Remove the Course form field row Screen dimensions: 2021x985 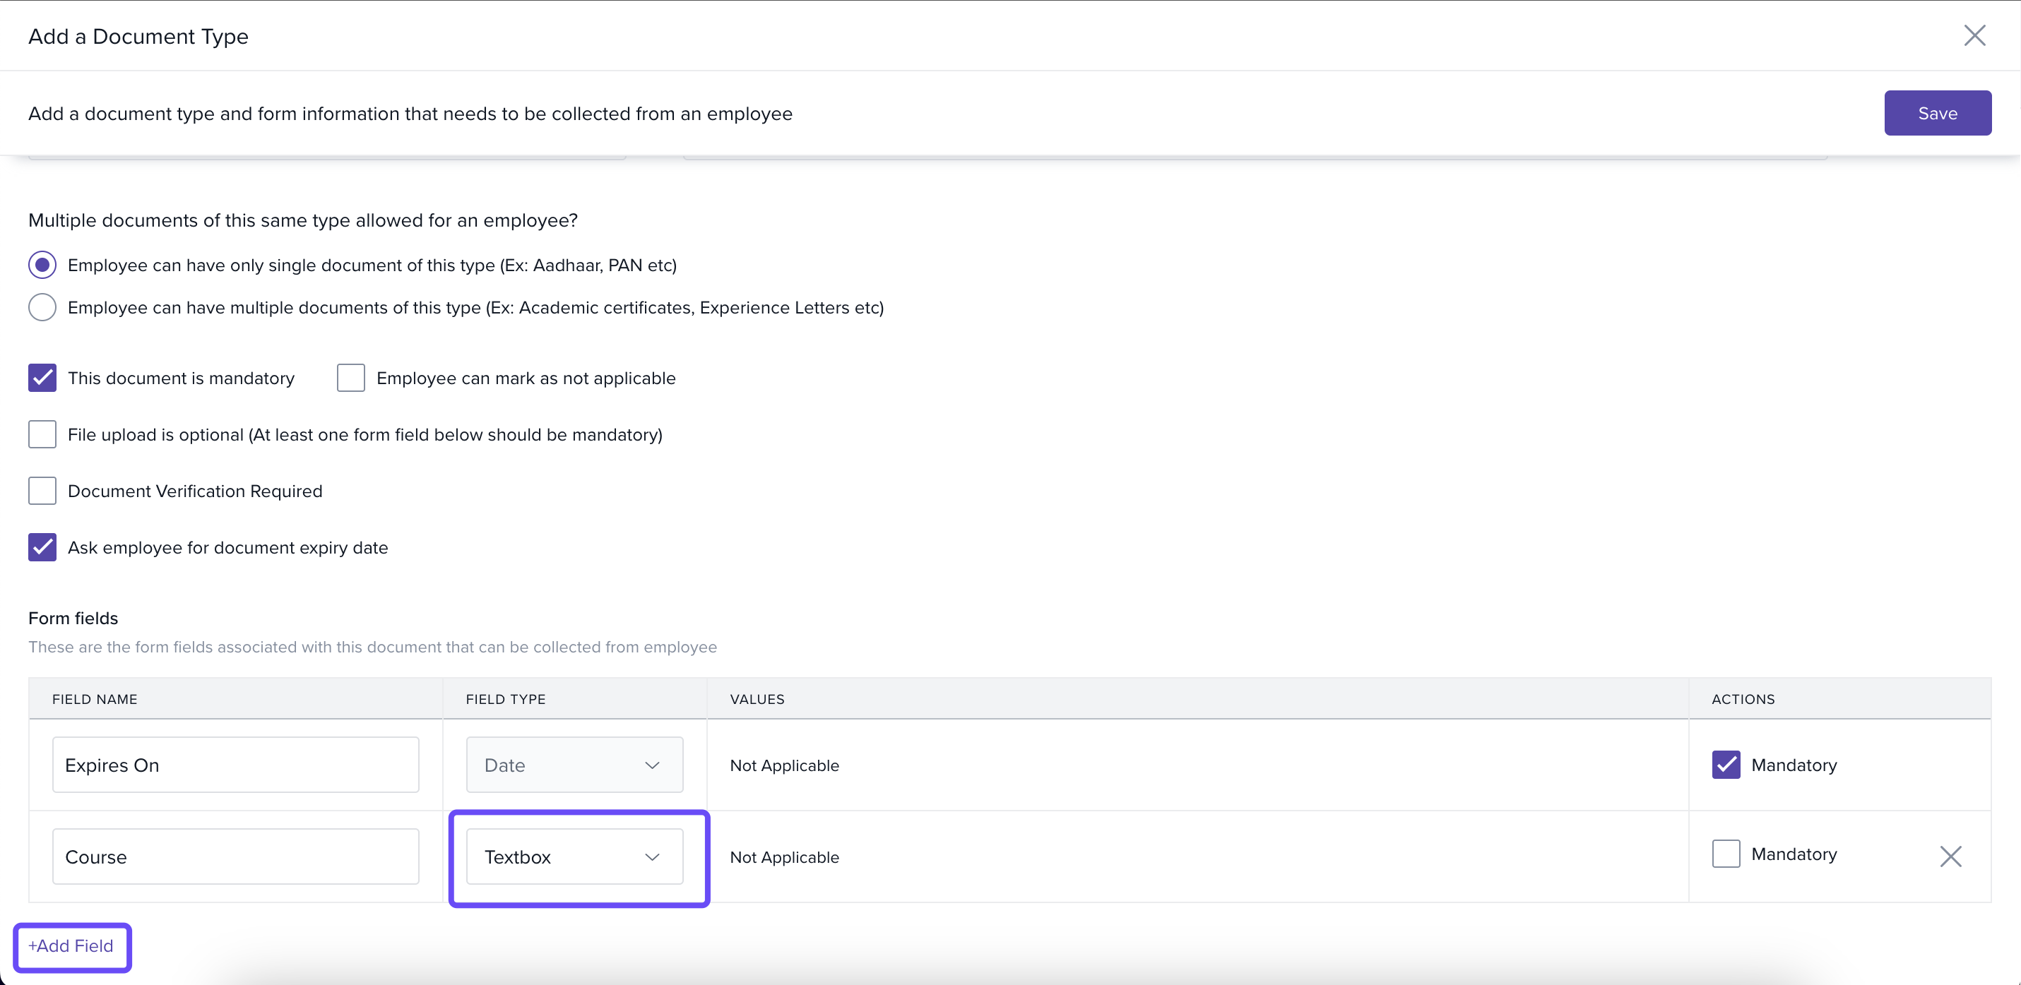click(x=1950, y=856)
